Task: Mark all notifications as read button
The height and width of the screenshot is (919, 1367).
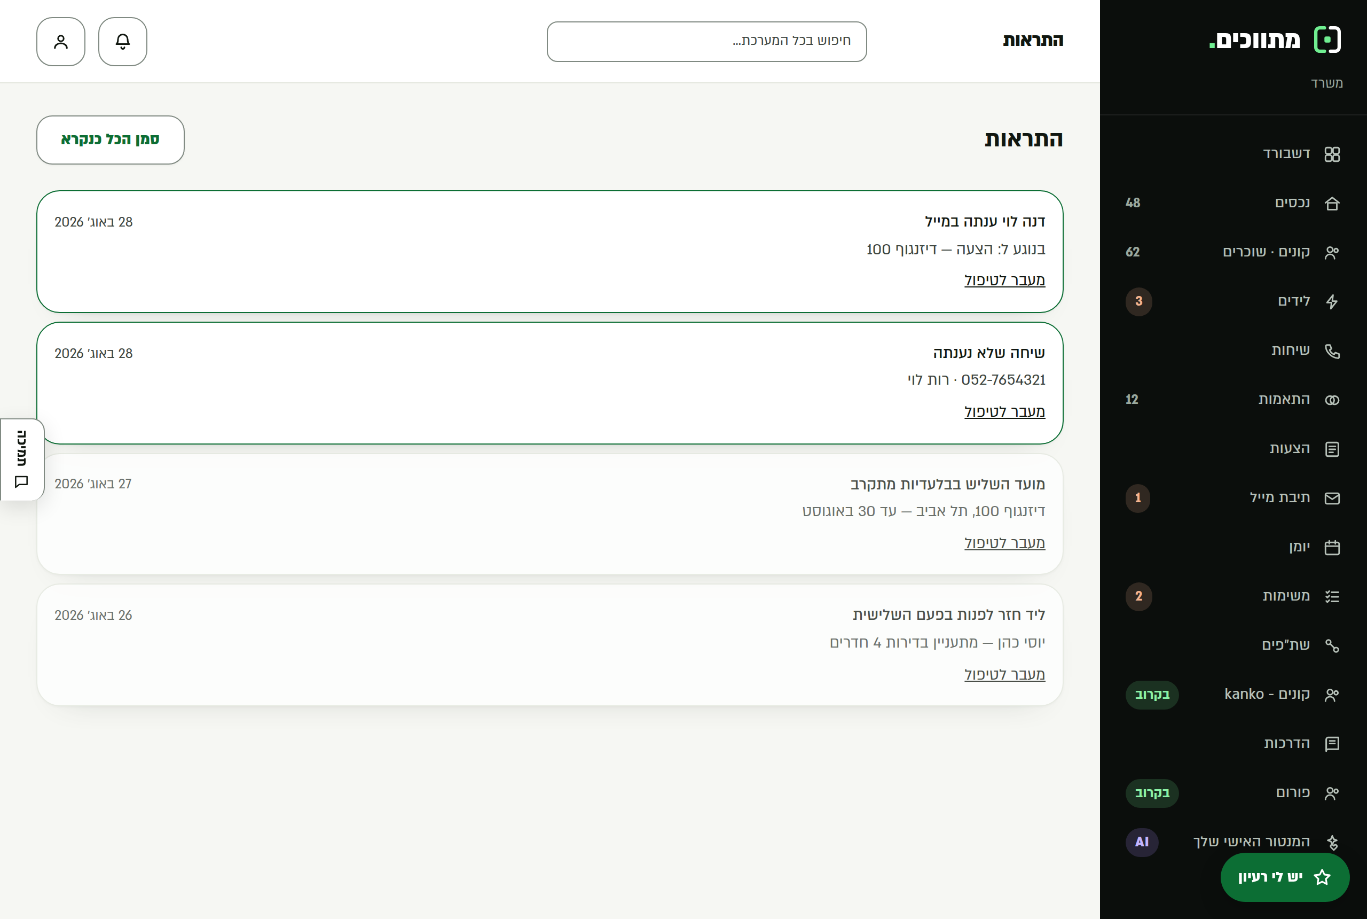Action: click(110, 139)
